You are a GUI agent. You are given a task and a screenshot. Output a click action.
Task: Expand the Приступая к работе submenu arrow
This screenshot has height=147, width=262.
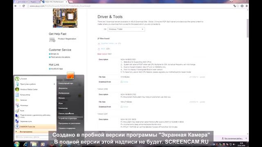(54, 84)
